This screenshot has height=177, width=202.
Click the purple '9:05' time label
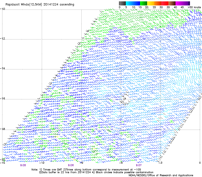(23, 165)
